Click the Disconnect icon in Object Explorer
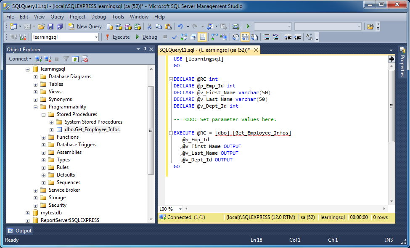 [48, 59]
